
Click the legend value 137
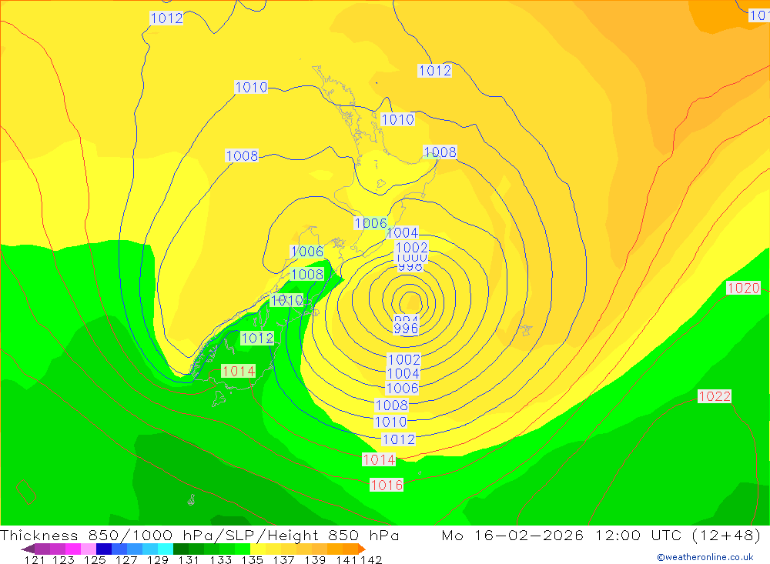[x=283, y=559]
